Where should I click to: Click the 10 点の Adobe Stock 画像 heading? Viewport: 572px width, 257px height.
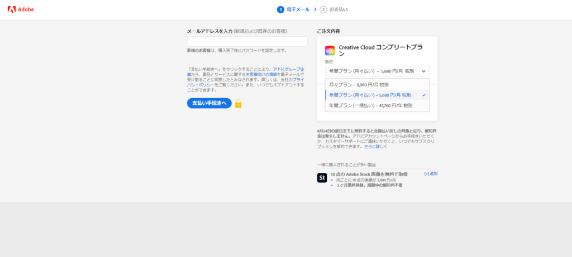pos(369,174)
